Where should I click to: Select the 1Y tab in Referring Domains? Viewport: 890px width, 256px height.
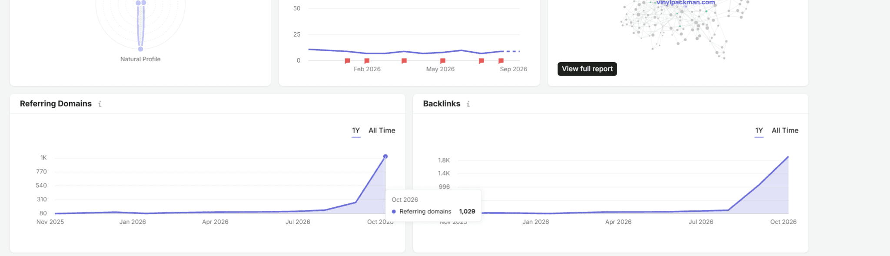click(x=356, y=130)
